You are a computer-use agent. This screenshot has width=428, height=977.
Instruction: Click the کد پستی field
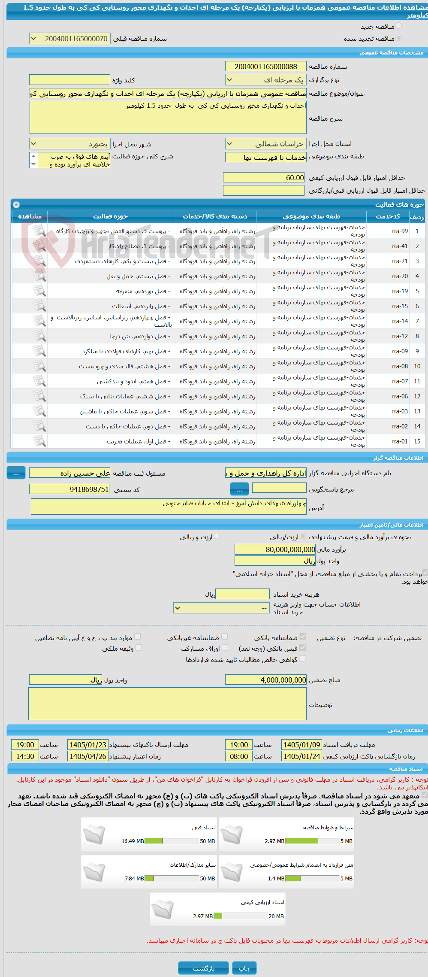pyautogui.click(x=69, y=489)
